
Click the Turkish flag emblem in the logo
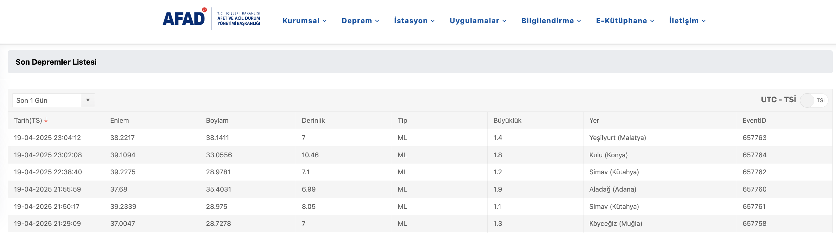(205, 10)
